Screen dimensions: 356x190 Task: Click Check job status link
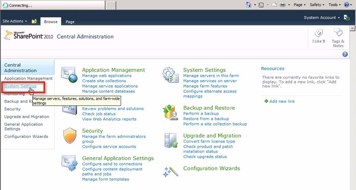tap(99, 114)
